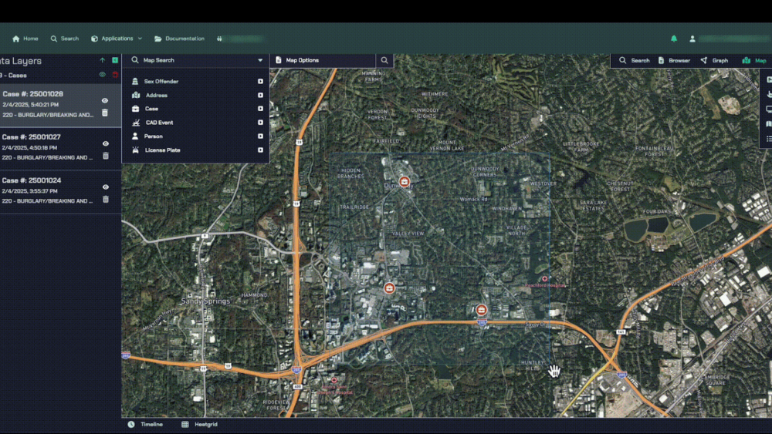This screenshot has width=772, height=434.
Task: Expand the License Plate search option
Action: [260, 150]
